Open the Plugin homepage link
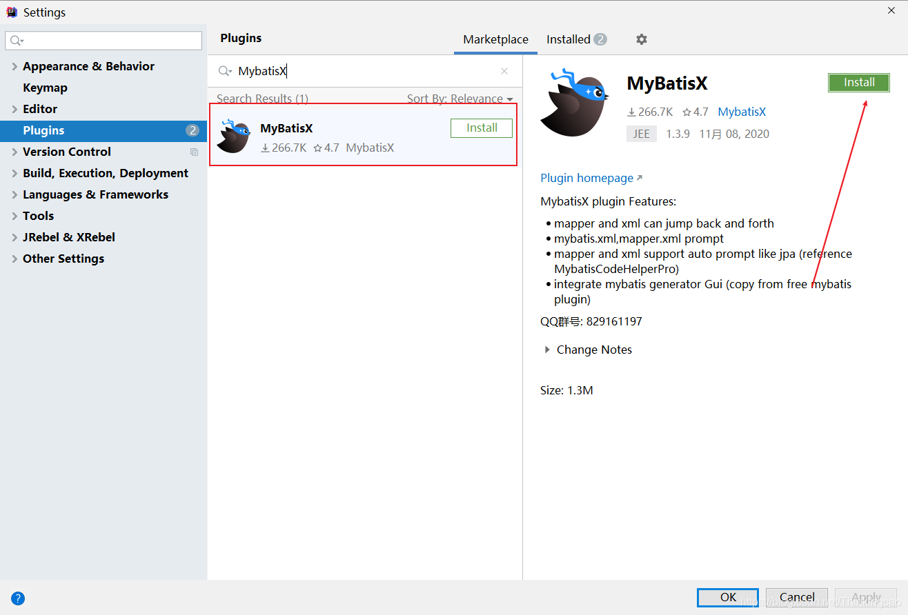 591,178
